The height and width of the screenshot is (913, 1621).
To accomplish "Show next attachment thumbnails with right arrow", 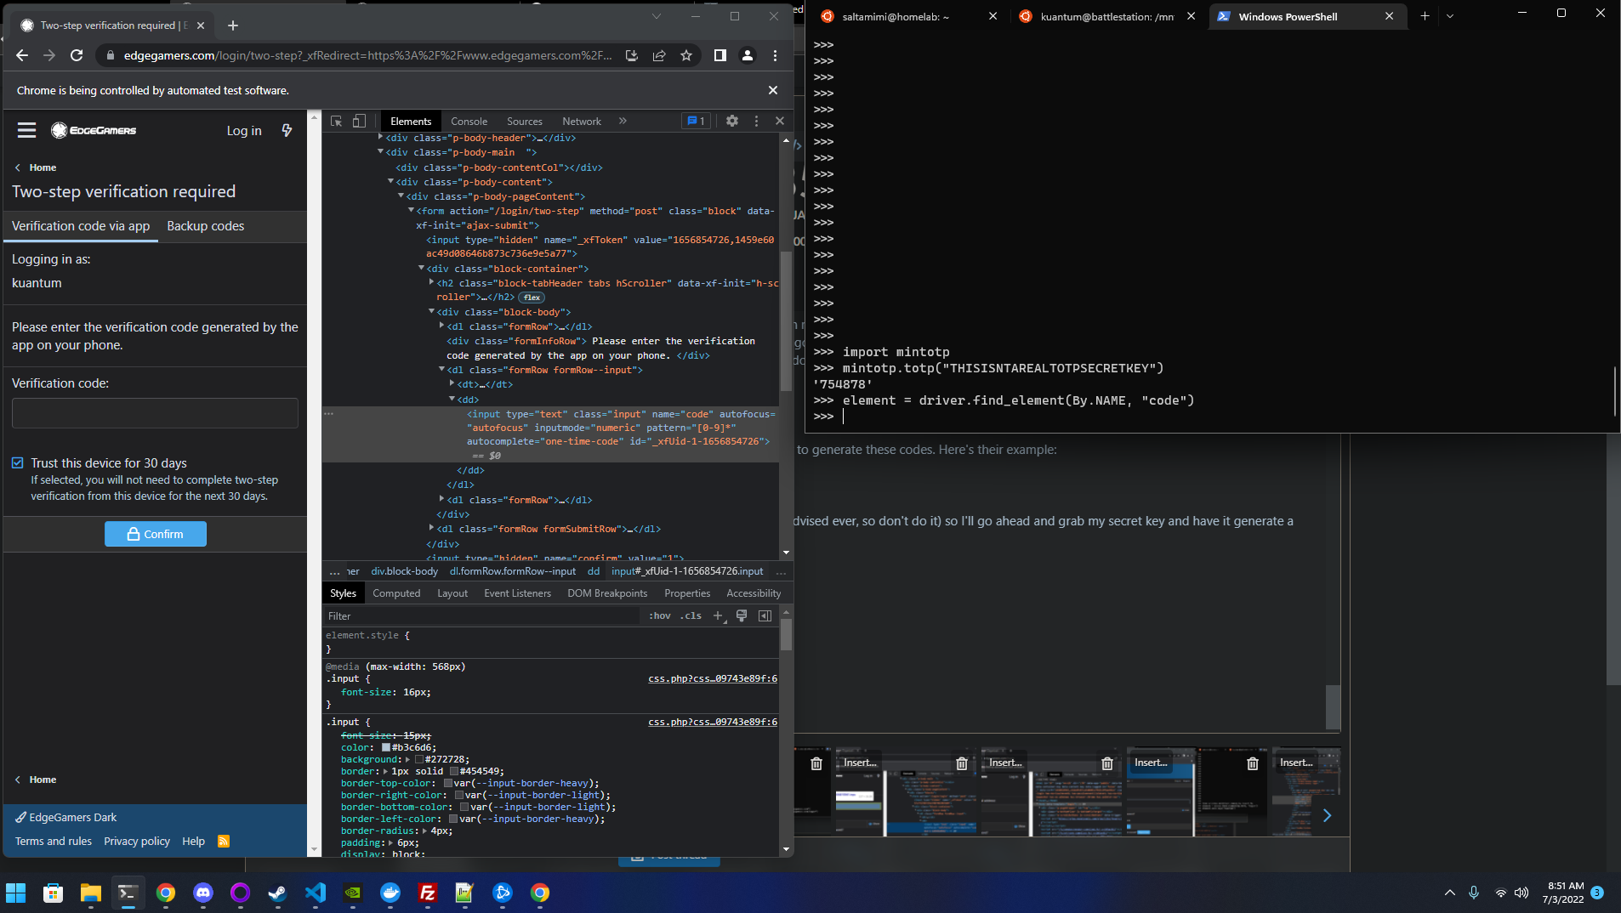I will pos(1327,816).
